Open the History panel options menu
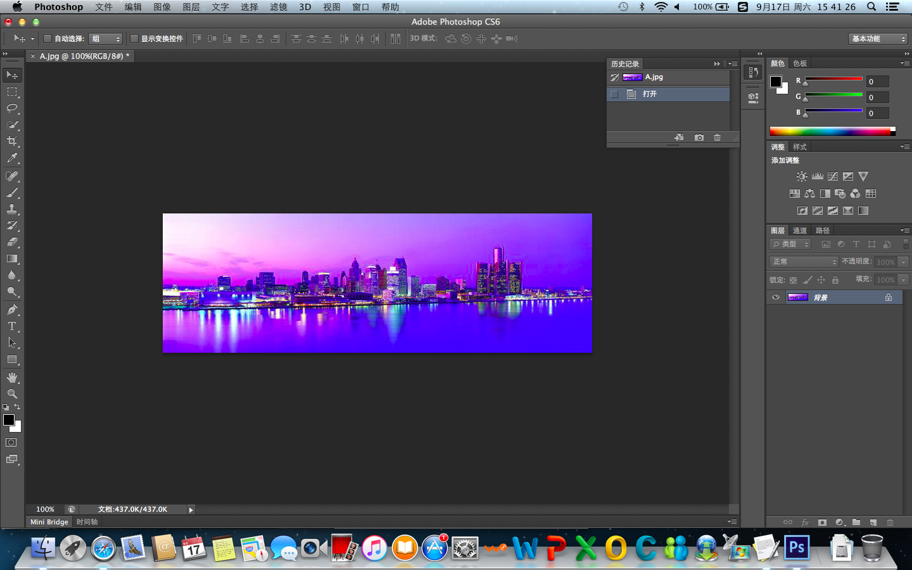Image resolution: width=912 pixels, height=570 pixels. [x=733, y=64]
